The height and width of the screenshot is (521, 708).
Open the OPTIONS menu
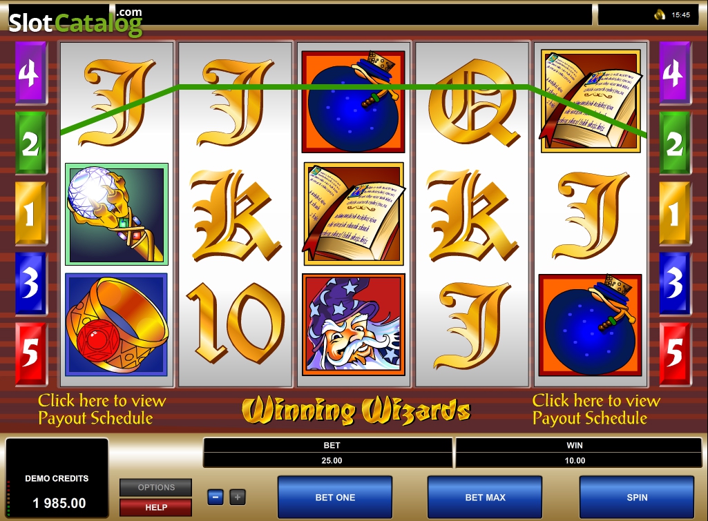tap(156, 488)
